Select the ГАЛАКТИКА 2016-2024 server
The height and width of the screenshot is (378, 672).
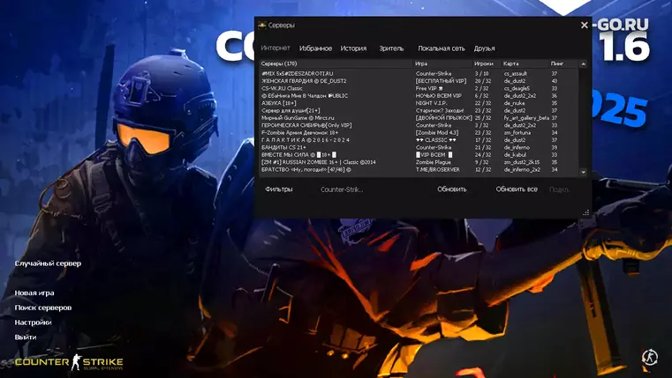click(x=419, y=140)
